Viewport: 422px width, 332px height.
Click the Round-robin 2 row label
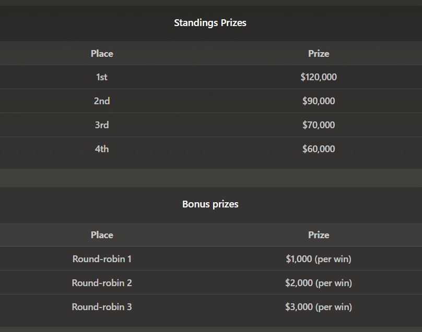coord(102,283)
